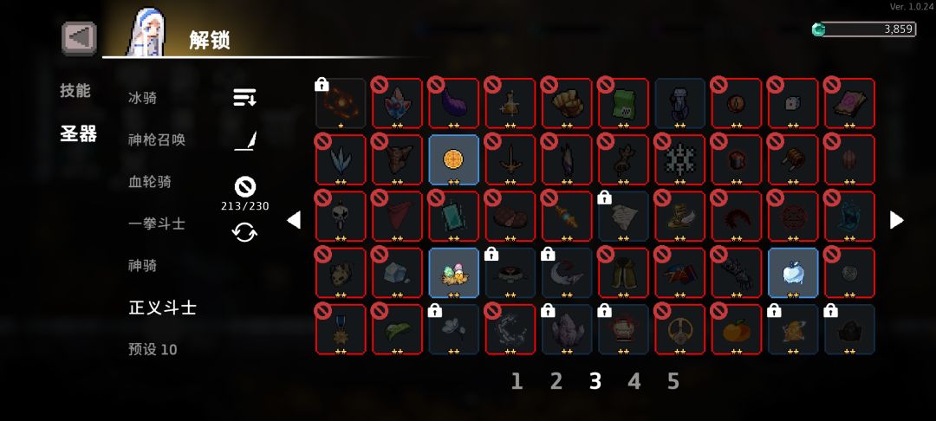Select the egg nest relic
Screen dimensions: 936x421
pos(453,273)
